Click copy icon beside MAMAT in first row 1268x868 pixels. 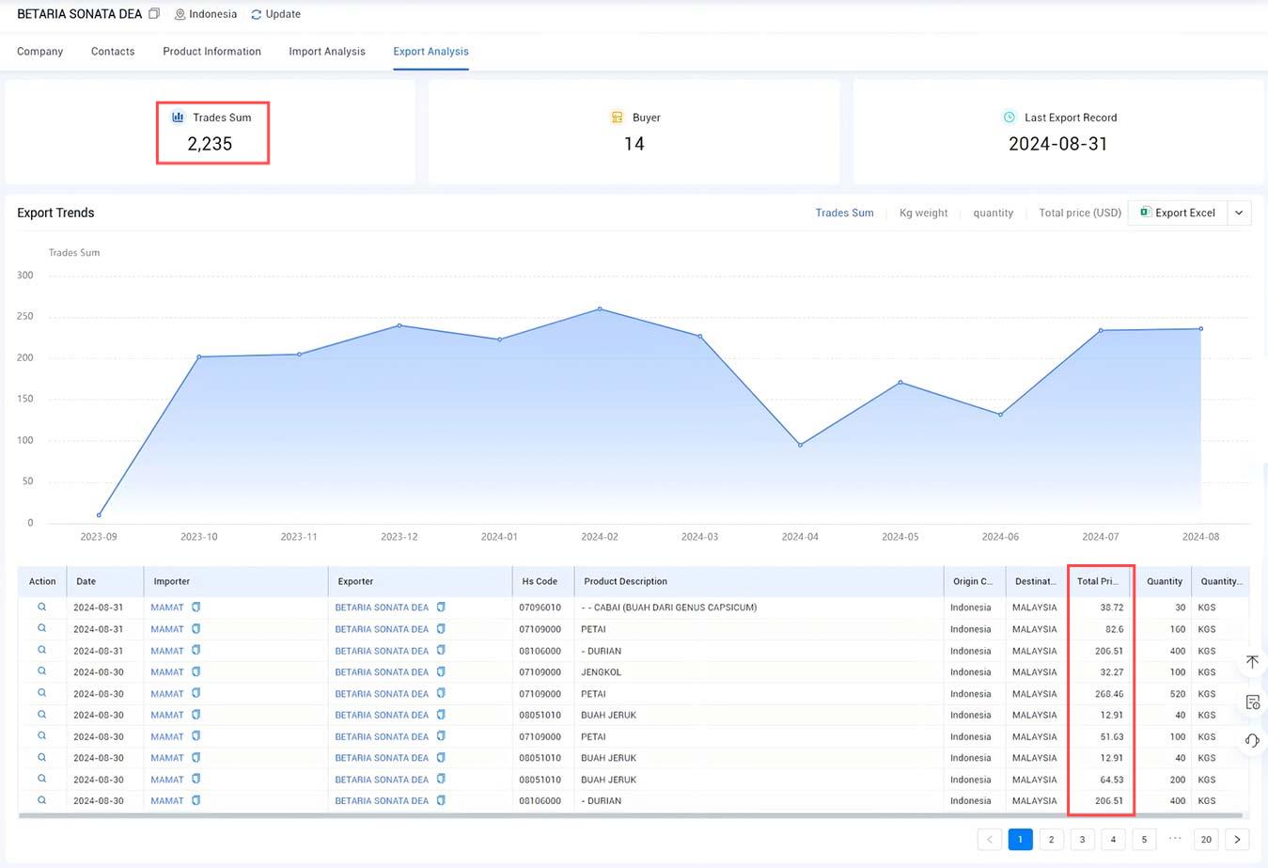(x=196, y=608)
